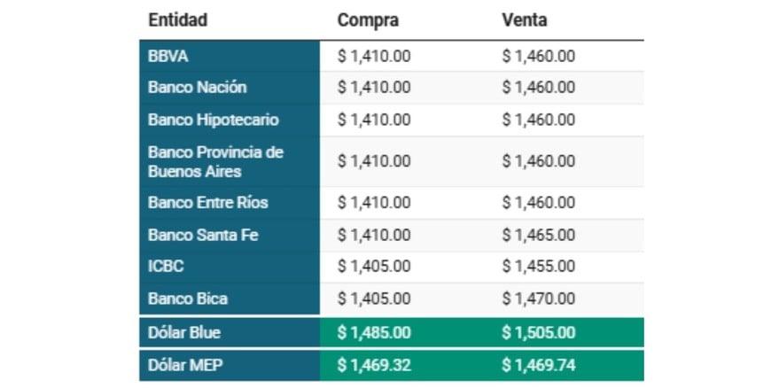Click Banco Bica venta value $1,470.00
771x388 pixels.
click(538, 299)
